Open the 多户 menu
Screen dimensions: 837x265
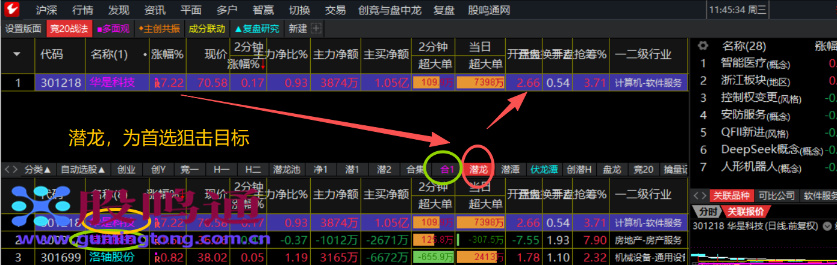click(x=227, y=10)
